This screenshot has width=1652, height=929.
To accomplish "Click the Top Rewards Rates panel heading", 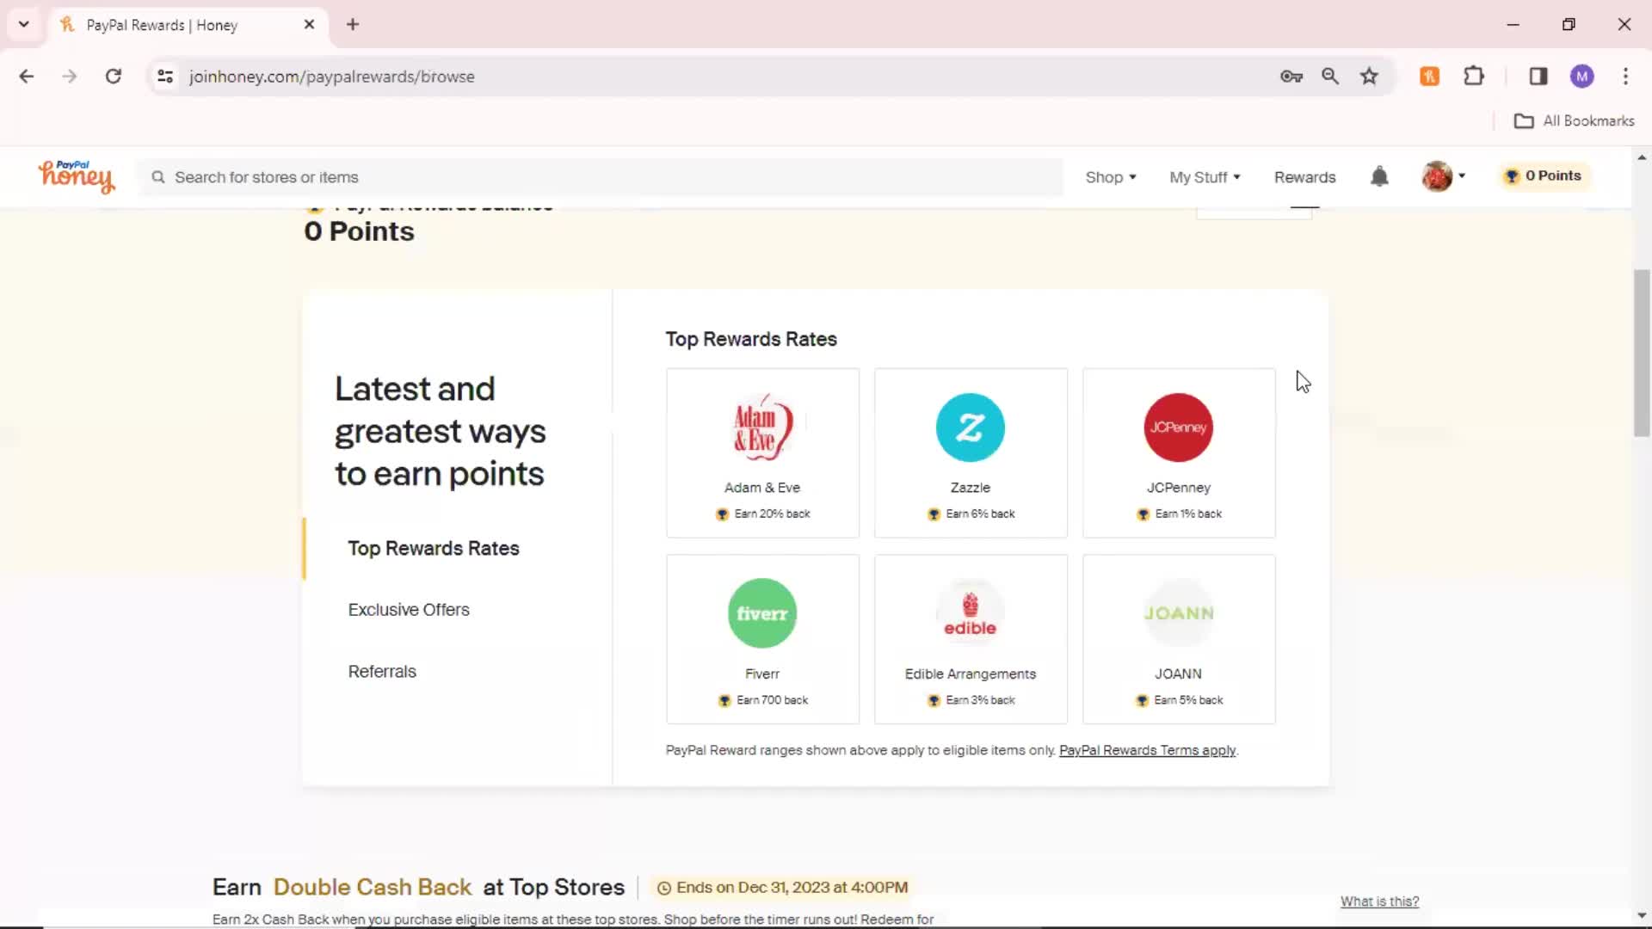I will pos(751,340).
